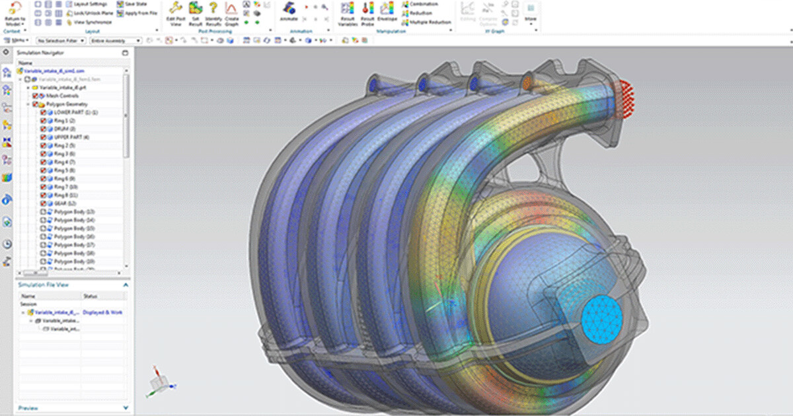Click the animation play arrow icon
This screenshot has height=416, width=793.
pos(306,5)
